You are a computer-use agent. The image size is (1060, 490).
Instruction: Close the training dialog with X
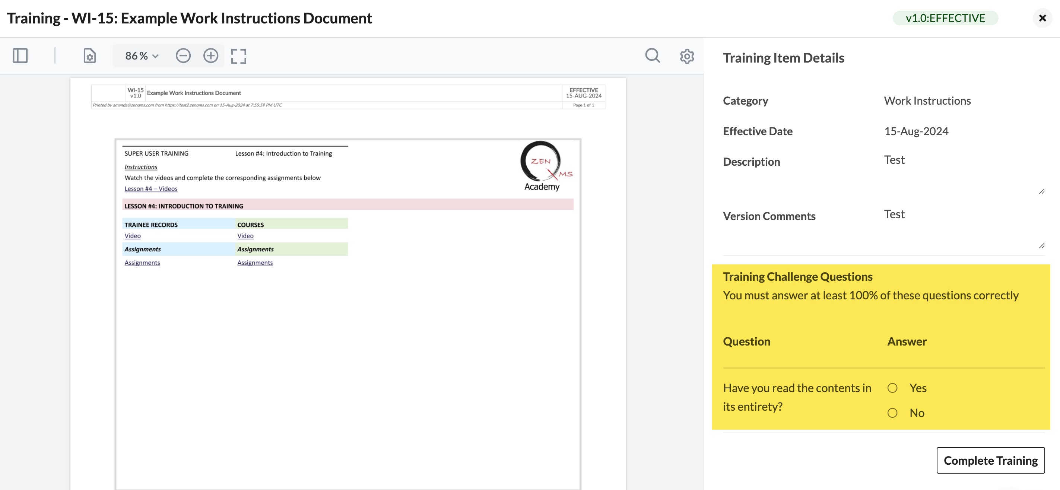click(x=1042, y=18)
